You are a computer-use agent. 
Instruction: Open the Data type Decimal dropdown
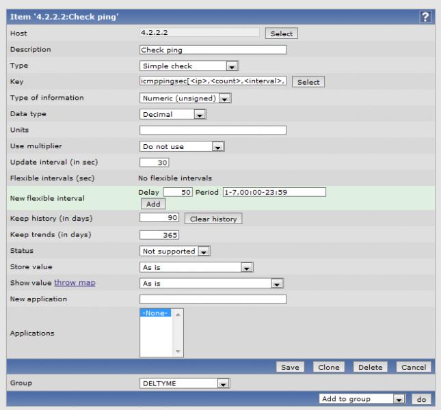click(x=172, y=115)
